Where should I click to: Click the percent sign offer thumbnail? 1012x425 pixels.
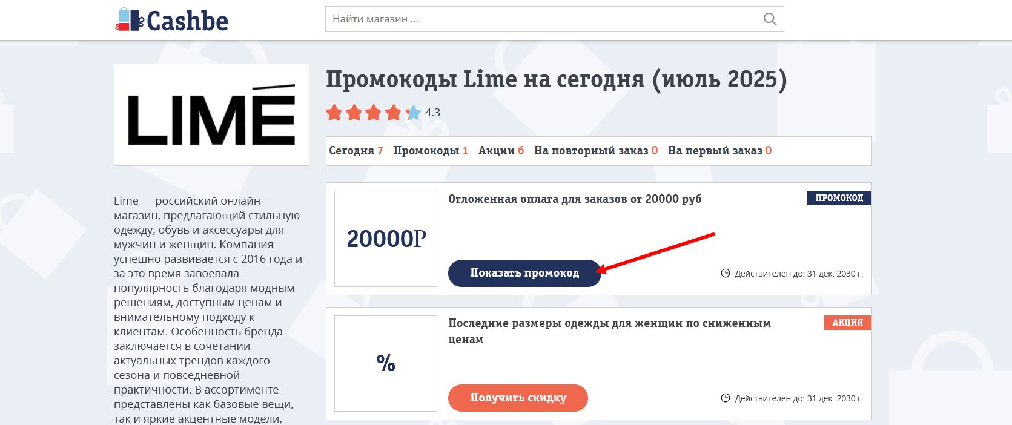(386, 363)
